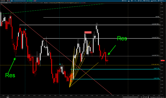
Task: Click the 1/14 date on time axis
Action: click(128, 95)
